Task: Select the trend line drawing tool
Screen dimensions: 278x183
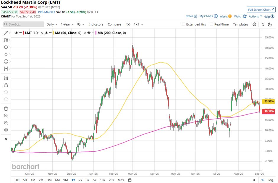Action: pos(6,33)
